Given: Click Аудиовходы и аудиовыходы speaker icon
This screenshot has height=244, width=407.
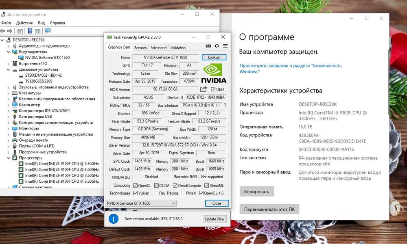Looking at the screenshot, I should click(x=15, y=46).
